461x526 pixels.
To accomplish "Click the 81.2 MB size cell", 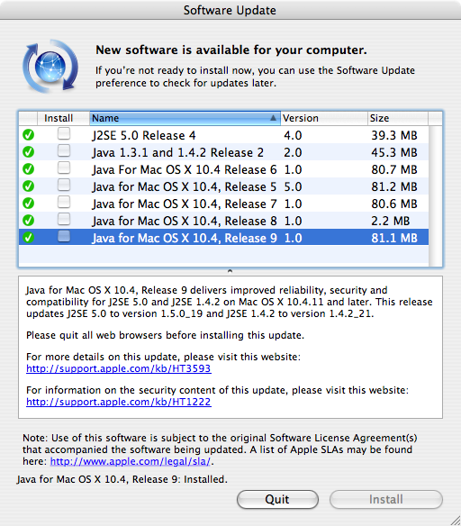I will [x=394, y=186].
